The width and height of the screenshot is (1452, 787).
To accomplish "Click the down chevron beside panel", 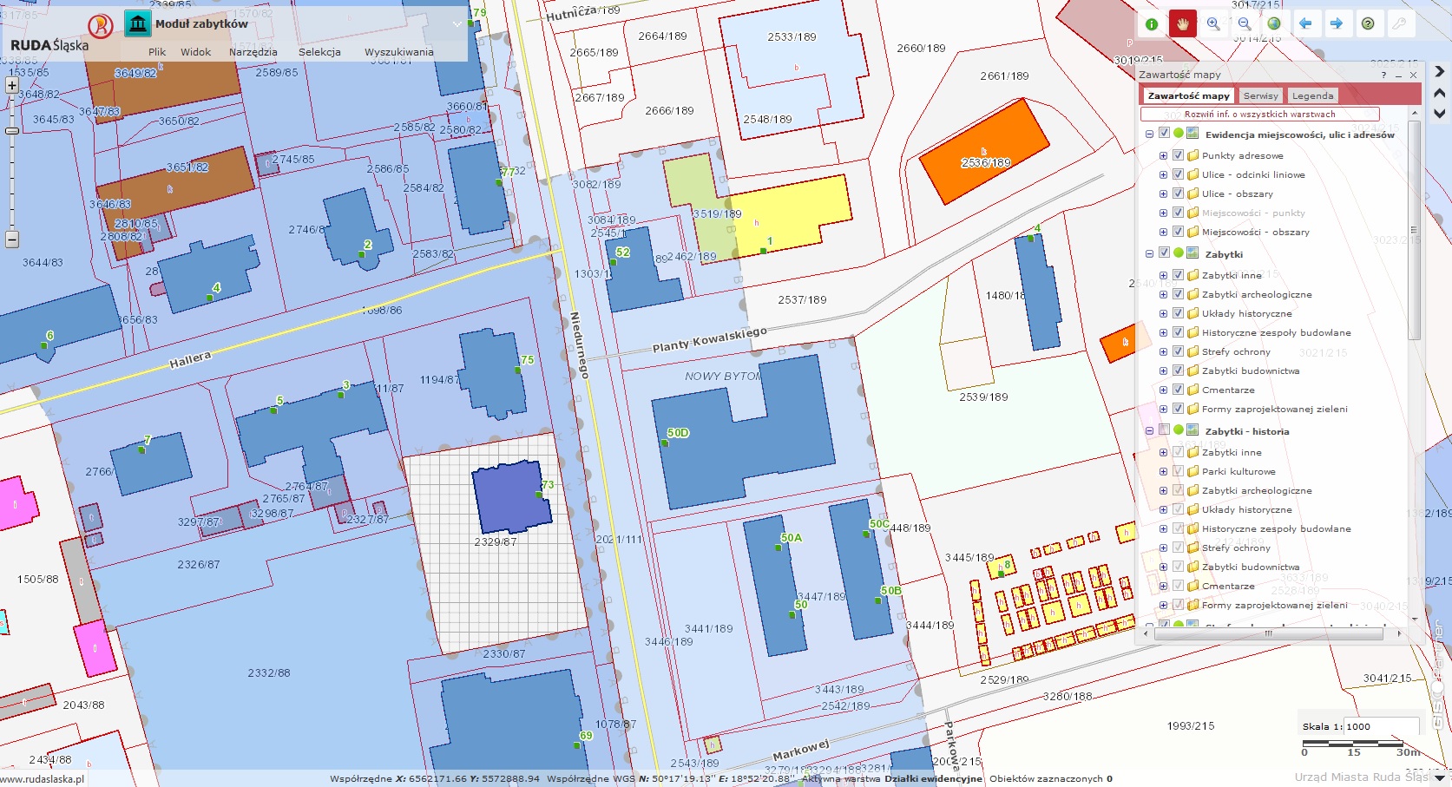I will pos(1439,114).
